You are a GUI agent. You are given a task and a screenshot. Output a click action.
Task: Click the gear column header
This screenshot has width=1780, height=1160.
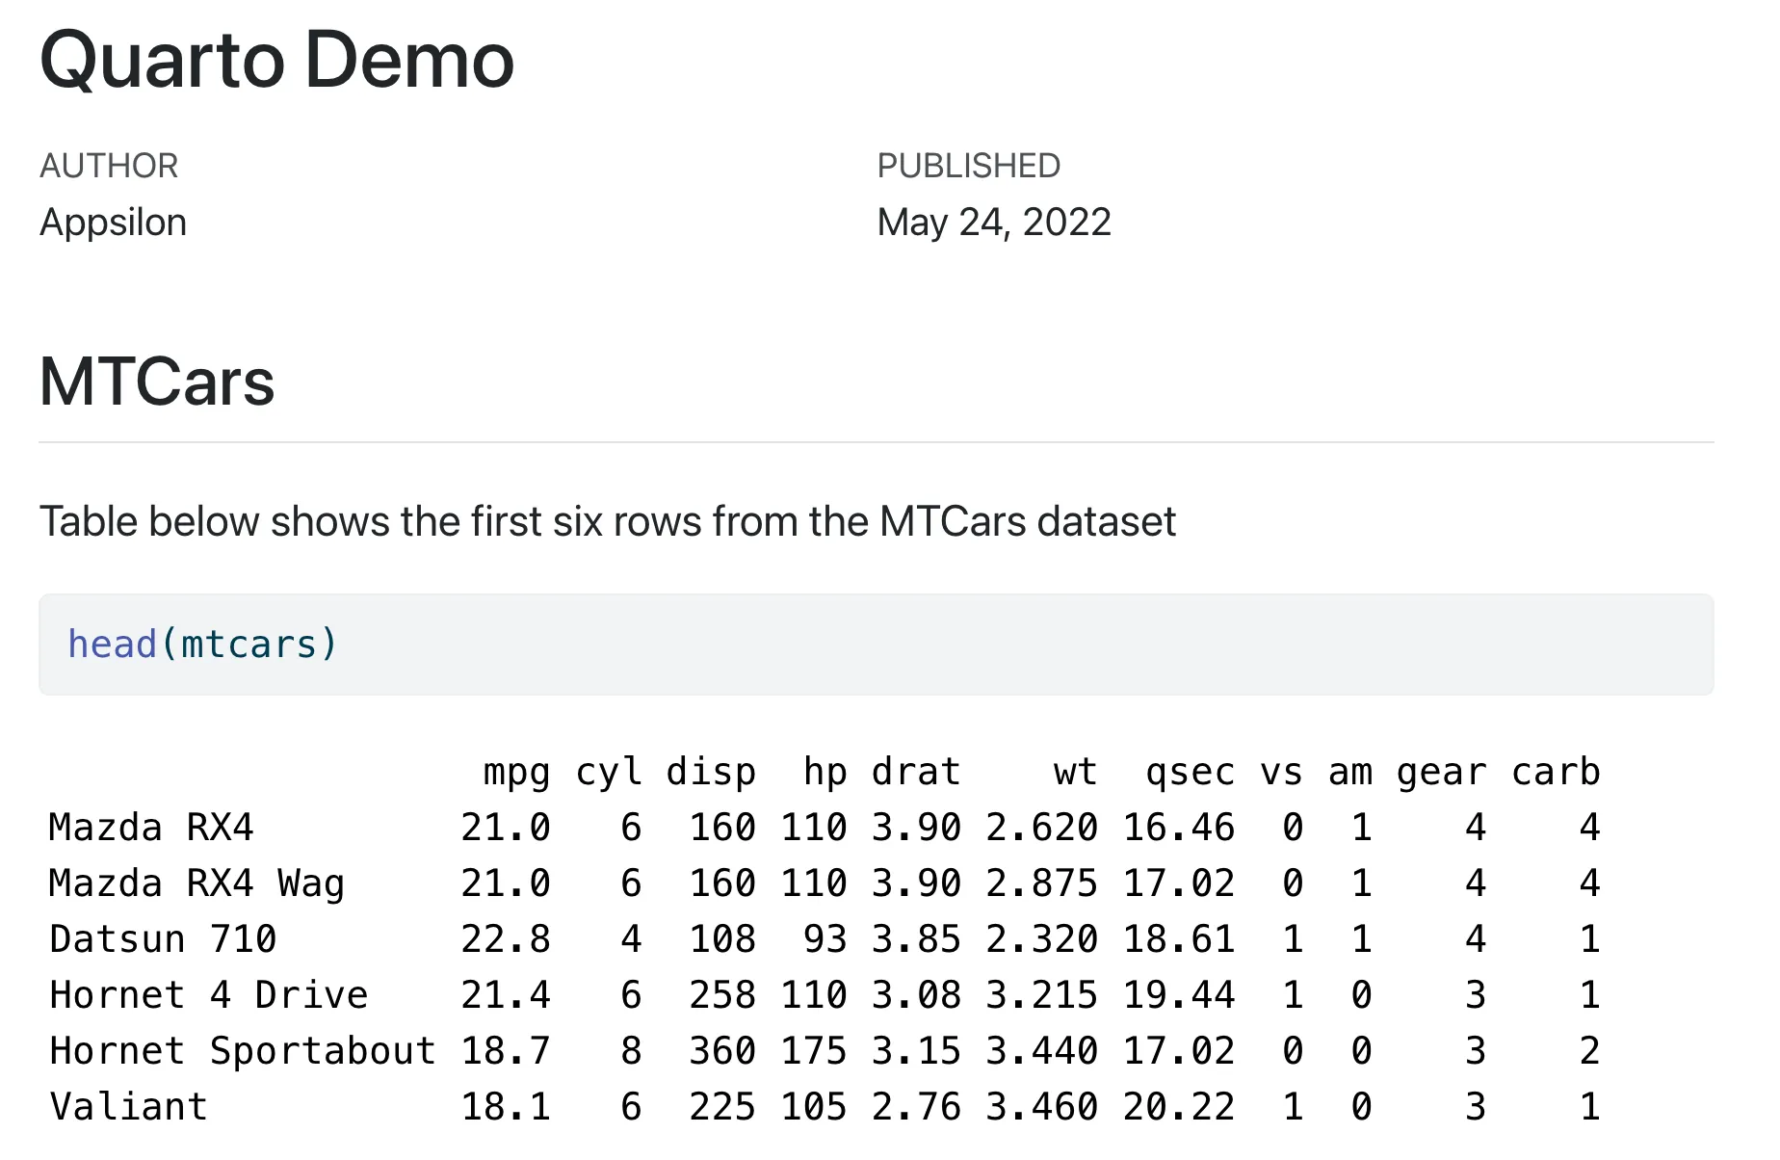[1442, 772]
